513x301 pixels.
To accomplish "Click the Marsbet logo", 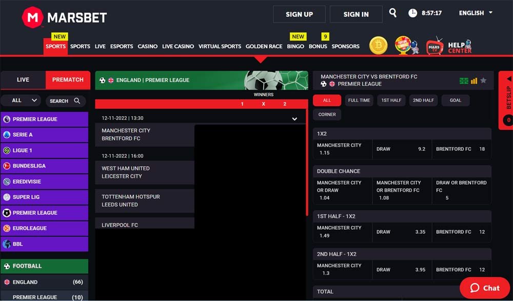I will tap(65, 17).
